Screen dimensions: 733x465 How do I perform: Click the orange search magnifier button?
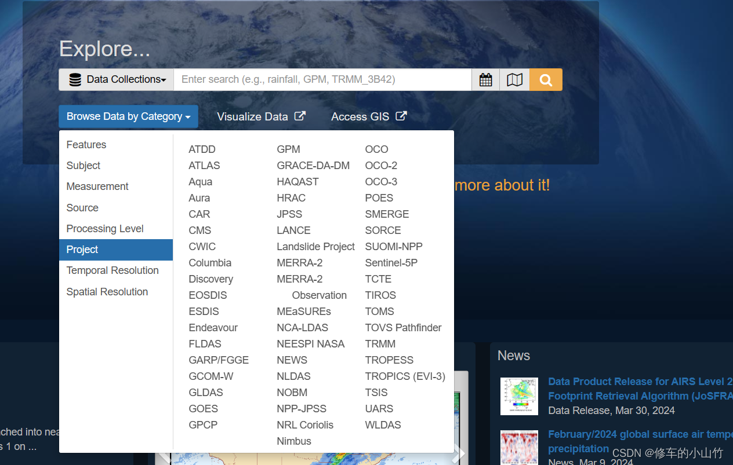[x=546, y=80]
